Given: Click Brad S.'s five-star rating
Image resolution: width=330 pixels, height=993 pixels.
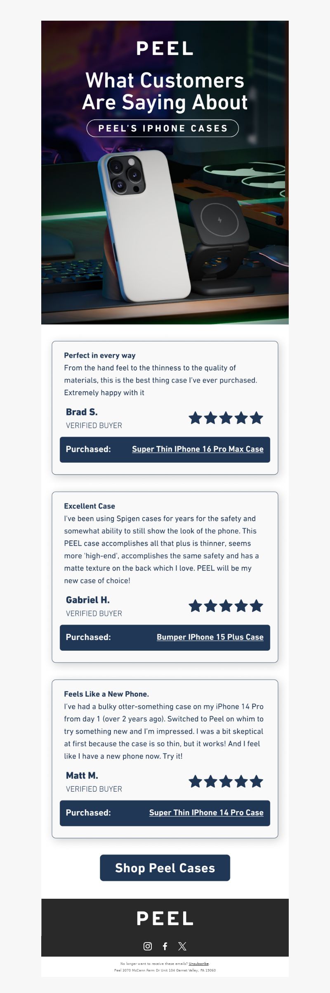Looking at the screenshot, I should pyautogui.click(x=226, y=418).
